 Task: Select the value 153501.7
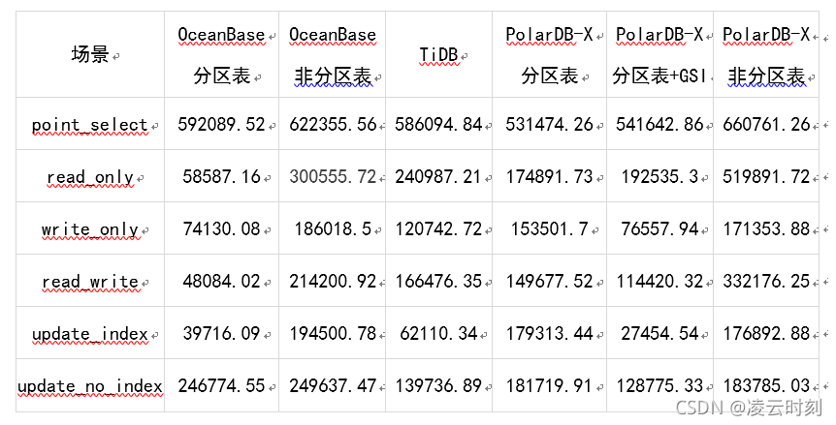pos(549,228)
